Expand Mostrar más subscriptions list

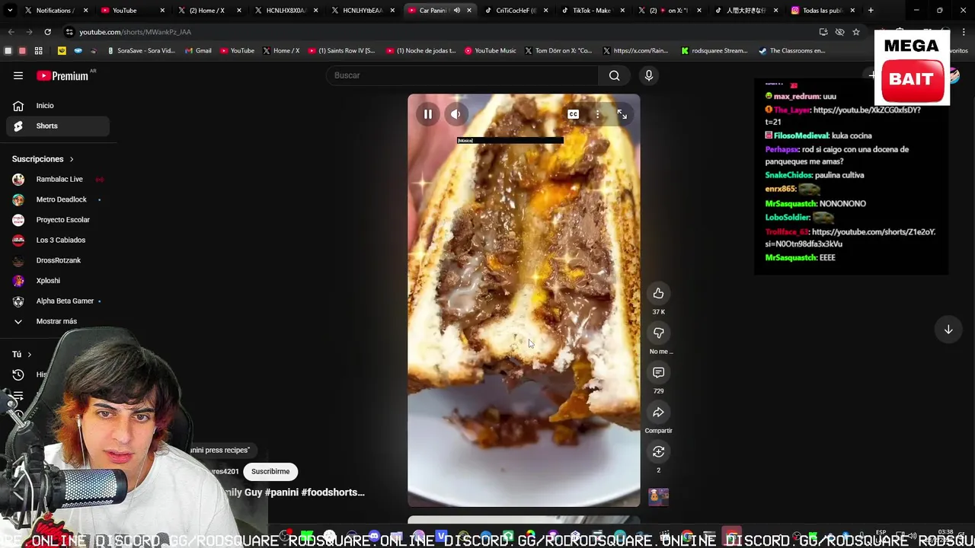coord(57,321)
